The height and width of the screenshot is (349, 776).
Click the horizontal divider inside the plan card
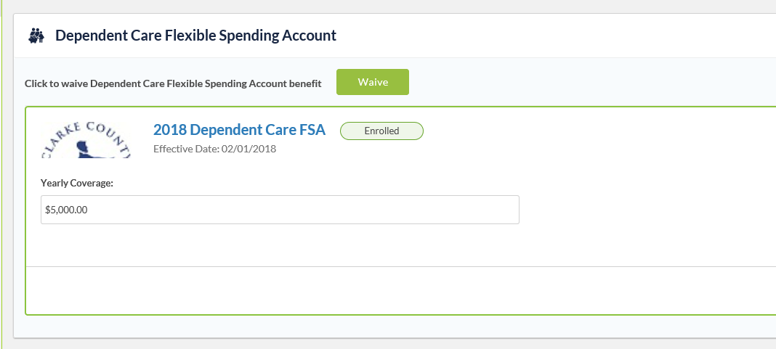(401, 266)
